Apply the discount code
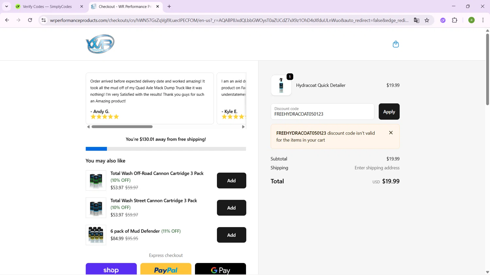Screen dimensions: 490x275 tap(389, 111)
